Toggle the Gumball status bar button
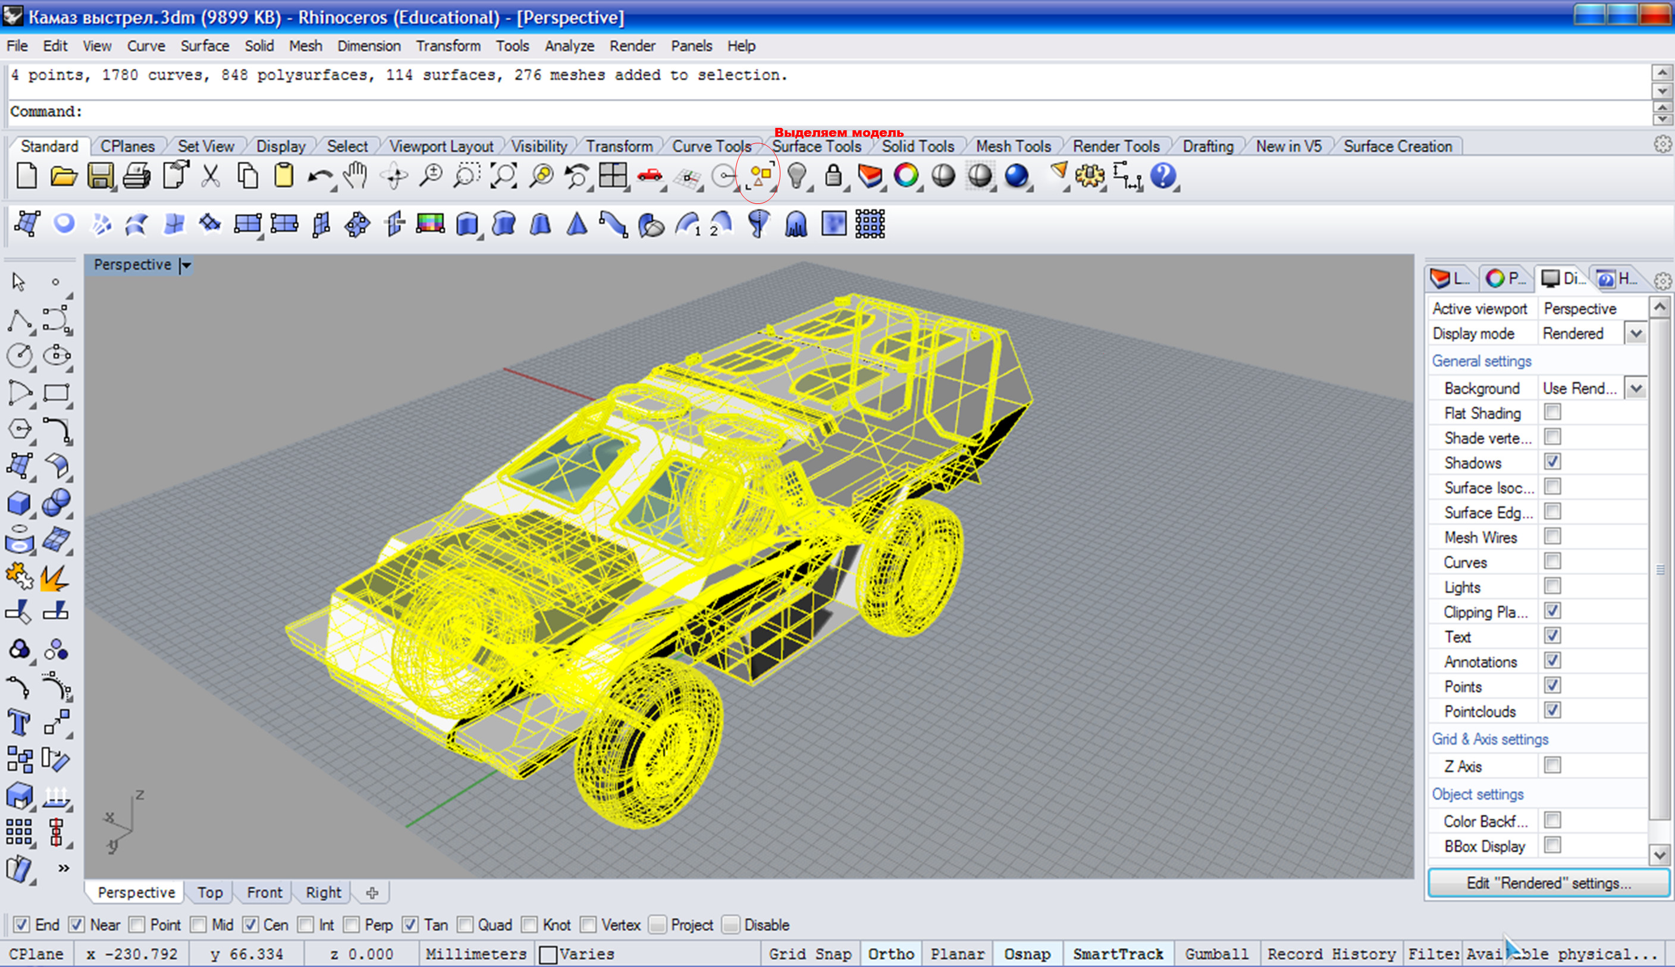Image resolution: width=1675 pixels, height=967 pixels. (1216, 954)
